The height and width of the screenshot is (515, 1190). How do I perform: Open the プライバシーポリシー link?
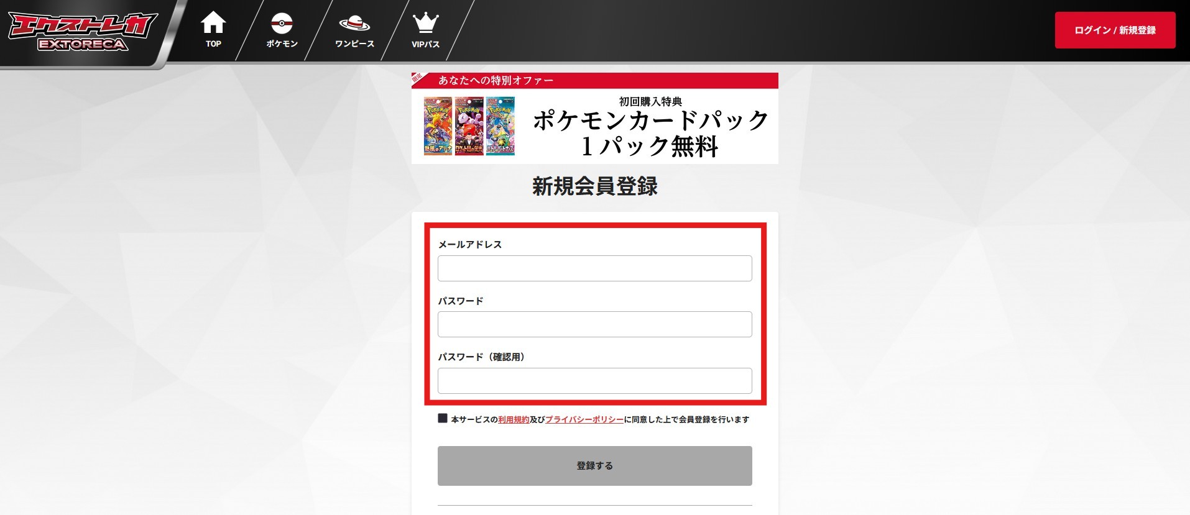click(x=584, y=420)
